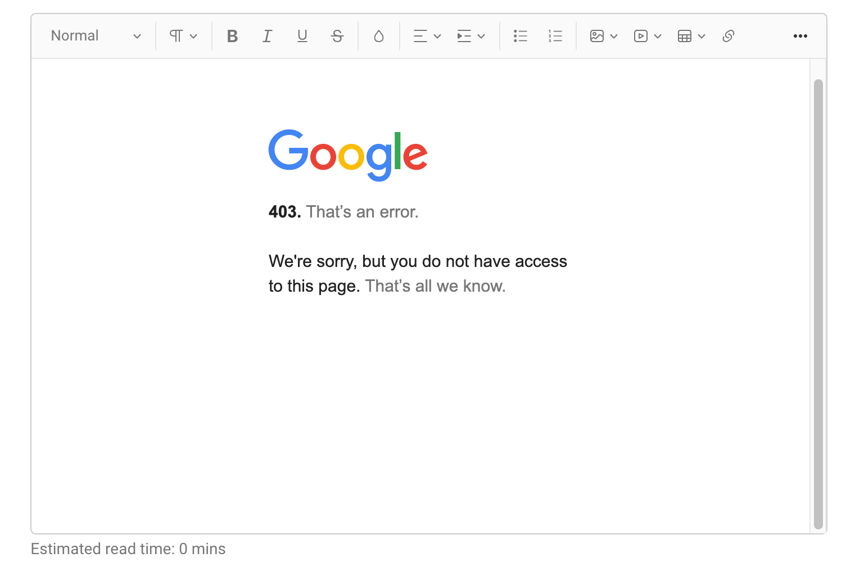Expand the indent options chevron

[x=481, y=37]
